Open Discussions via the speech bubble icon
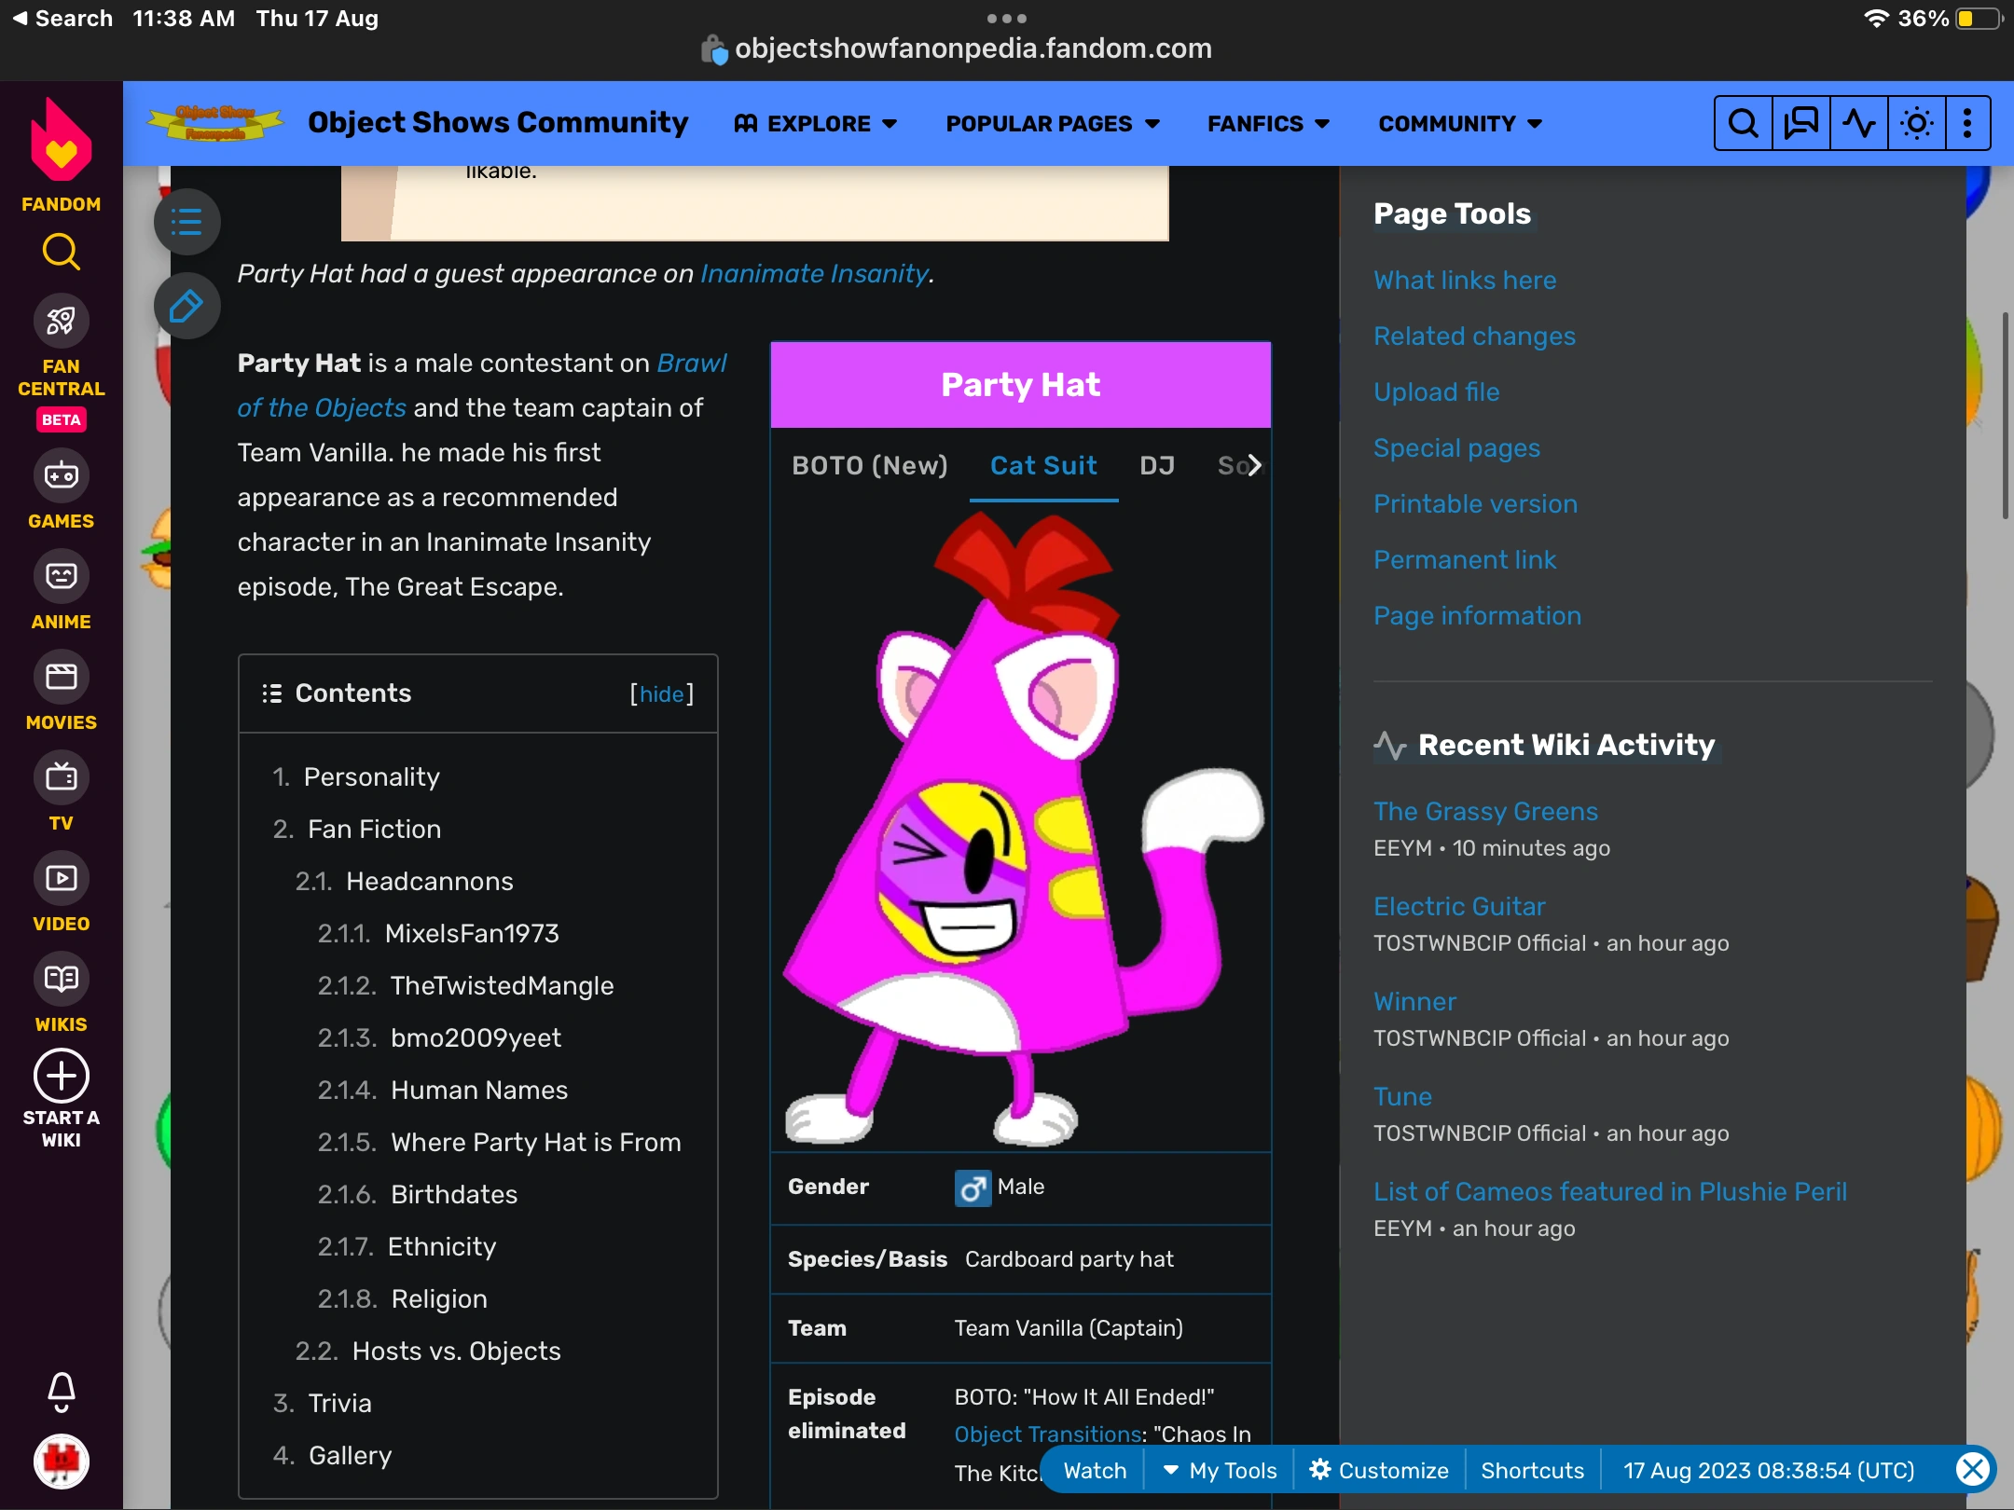 (1800, 122)
